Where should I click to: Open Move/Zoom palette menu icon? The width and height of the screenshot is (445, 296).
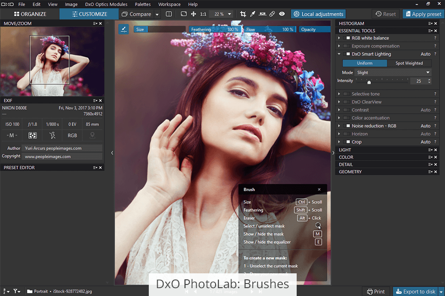point(95,24)
